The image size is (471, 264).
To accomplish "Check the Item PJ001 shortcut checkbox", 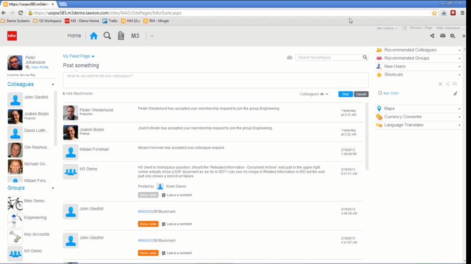I will (380, 93).
